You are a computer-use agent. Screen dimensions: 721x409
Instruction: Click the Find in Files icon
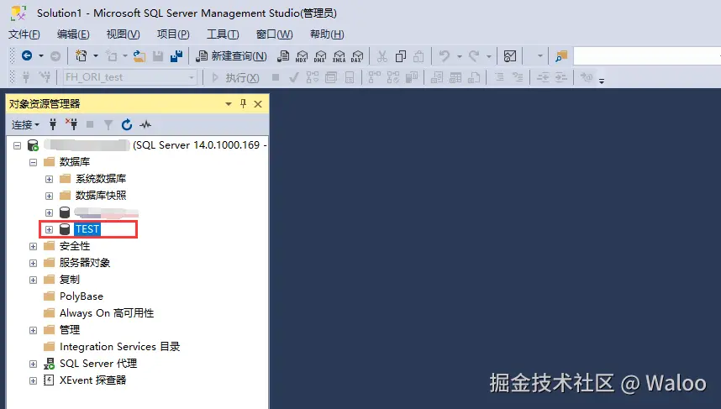(561, 56)
